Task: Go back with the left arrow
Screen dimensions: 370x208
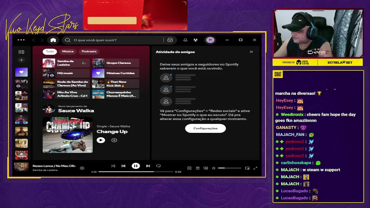Action: [x=34, y=40]
